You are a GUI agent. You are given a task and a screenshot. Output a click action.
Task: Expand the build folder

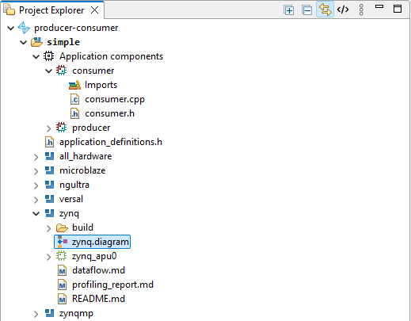point(48,228)
